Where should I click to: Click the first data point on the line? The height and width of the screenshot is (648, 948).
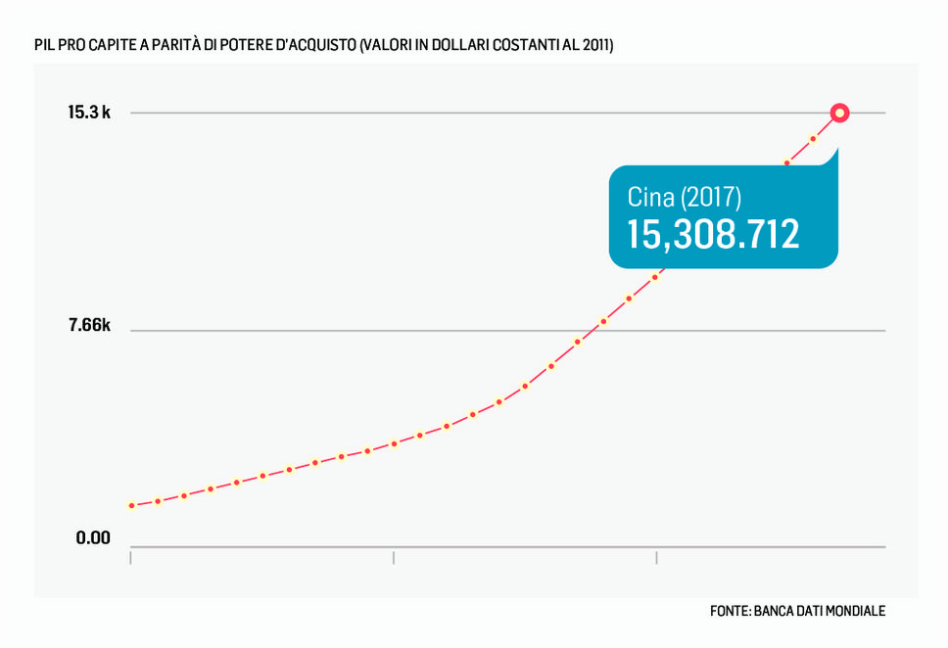pyautogui.click(x=131, y=506)
